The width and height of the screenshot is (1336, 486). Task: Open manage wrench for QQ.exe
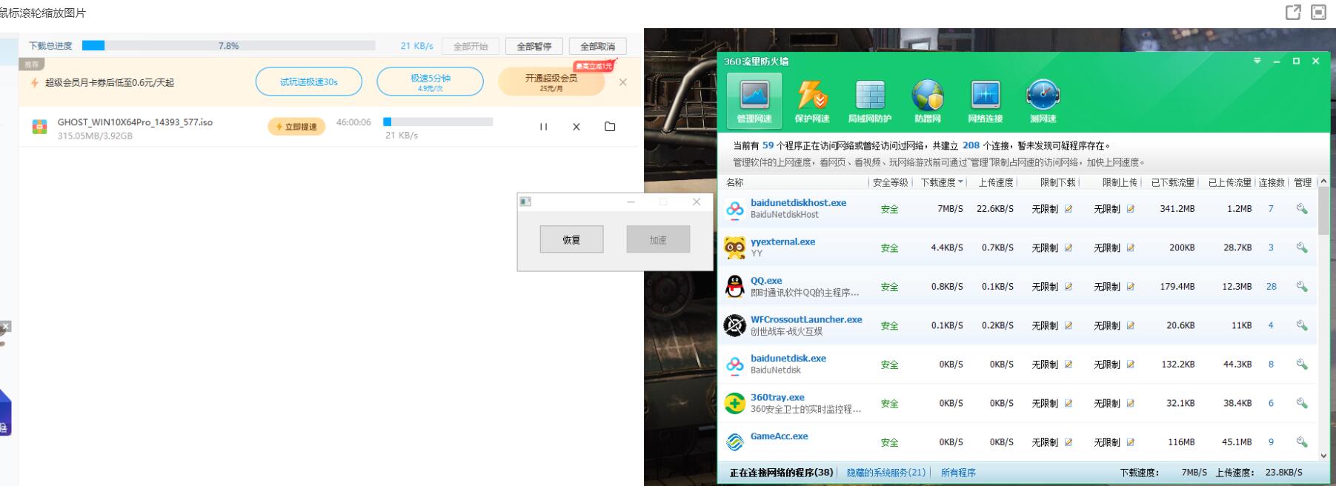tap(1302, 287)
